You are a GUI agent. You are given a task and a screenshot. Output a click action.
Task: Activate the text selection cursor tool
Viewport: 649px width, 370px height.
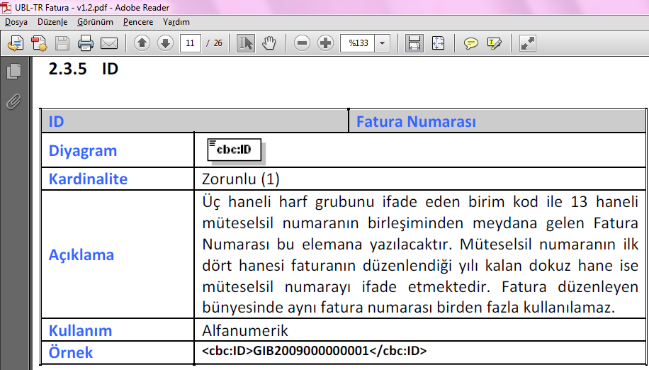tap(245, 43)
